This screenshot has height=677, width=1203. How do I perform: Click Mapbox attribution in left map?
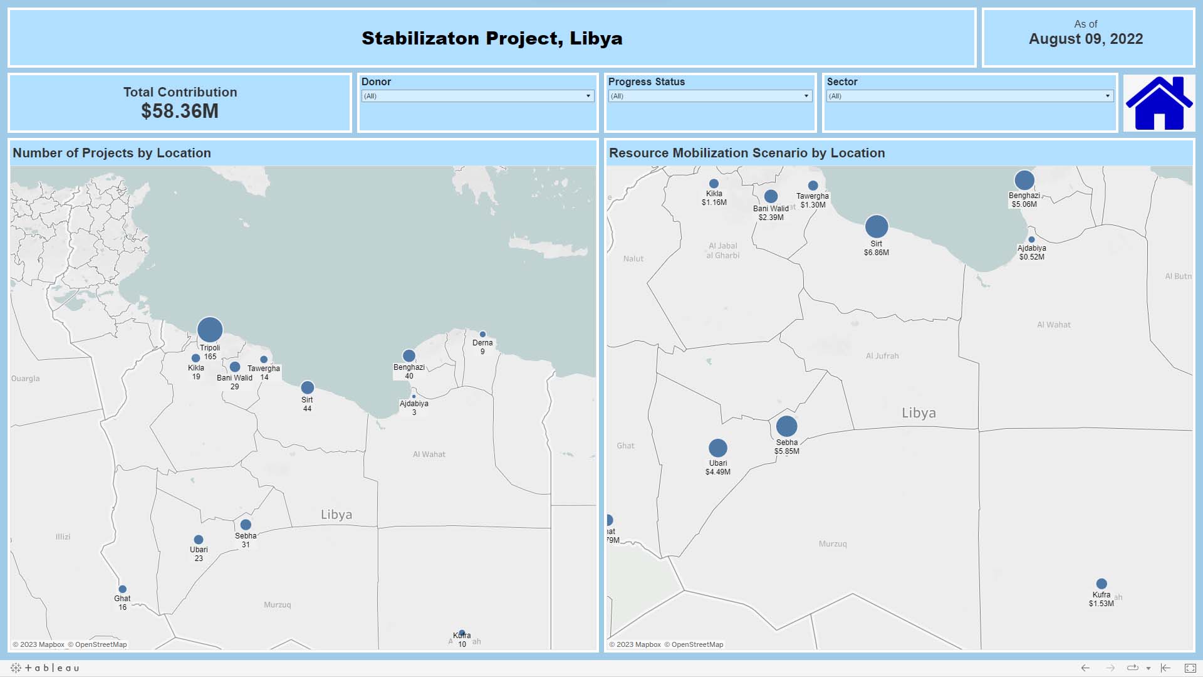(x=39, y=644)
